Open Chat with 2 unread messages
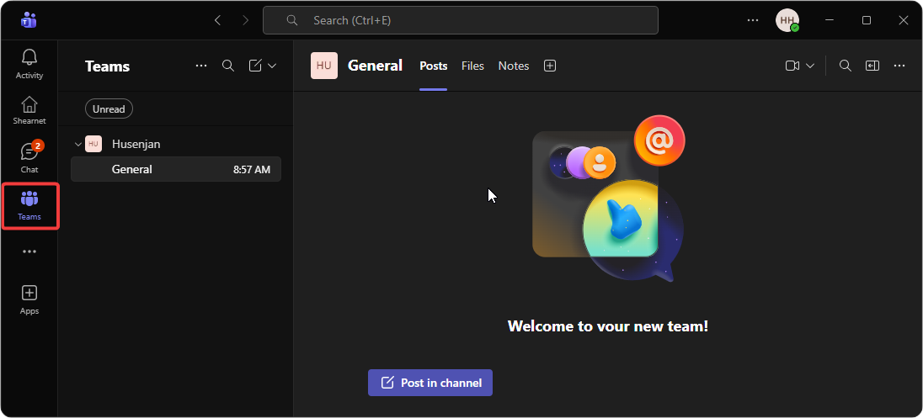 [x=29, y=157]
